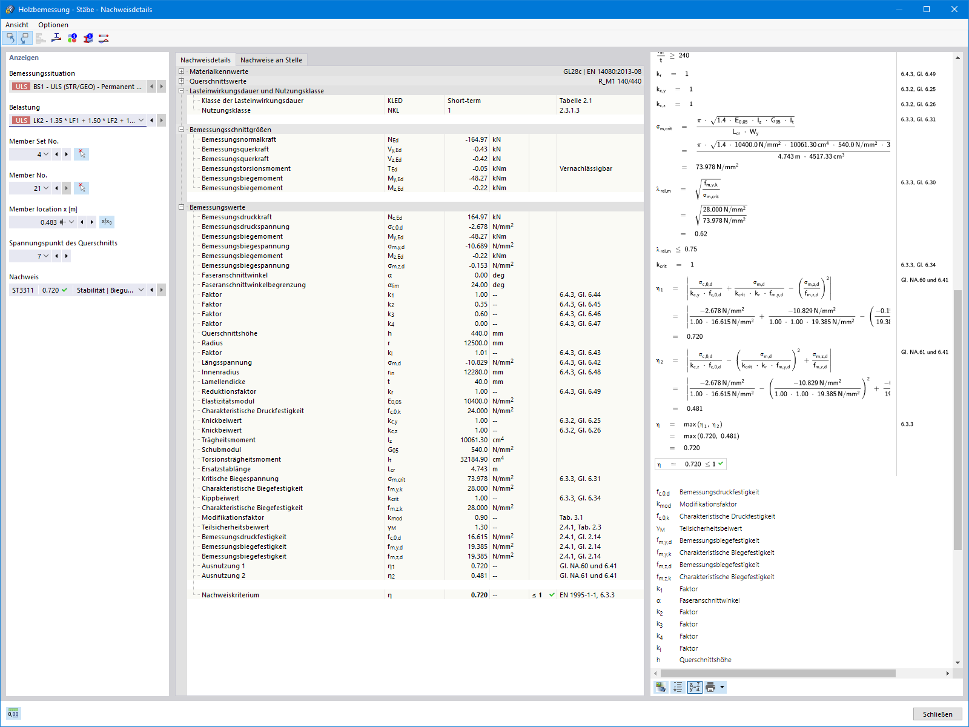The image size is (969, 727).
Task: Click the I-section with ramp toolbar icon
Action: (x=56, y=38)
